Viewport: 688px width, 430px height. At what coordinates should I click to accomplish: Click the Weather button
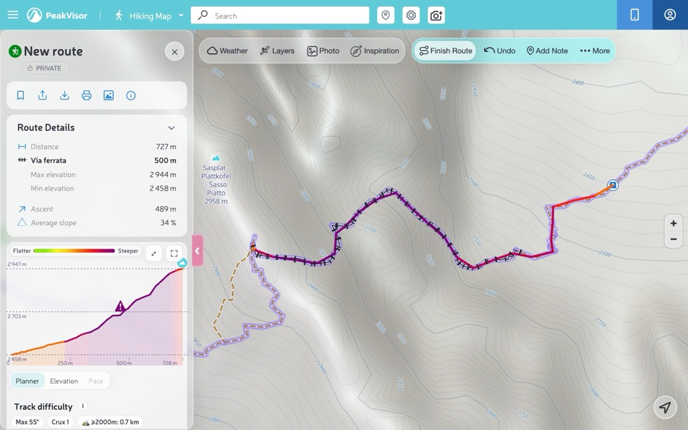pyautogui.click(x=227, y=51)
